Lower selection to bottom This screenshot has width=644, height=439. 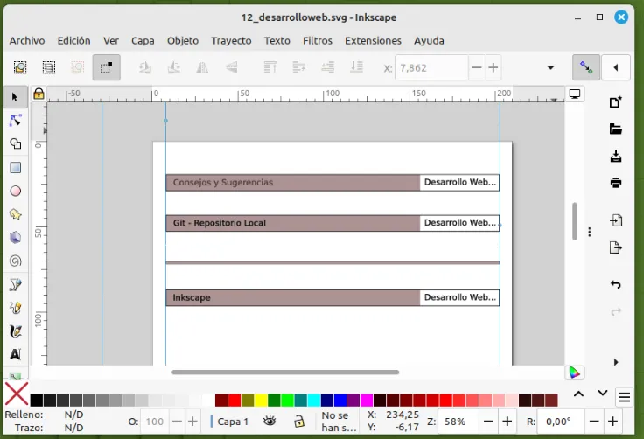(356, 67)
